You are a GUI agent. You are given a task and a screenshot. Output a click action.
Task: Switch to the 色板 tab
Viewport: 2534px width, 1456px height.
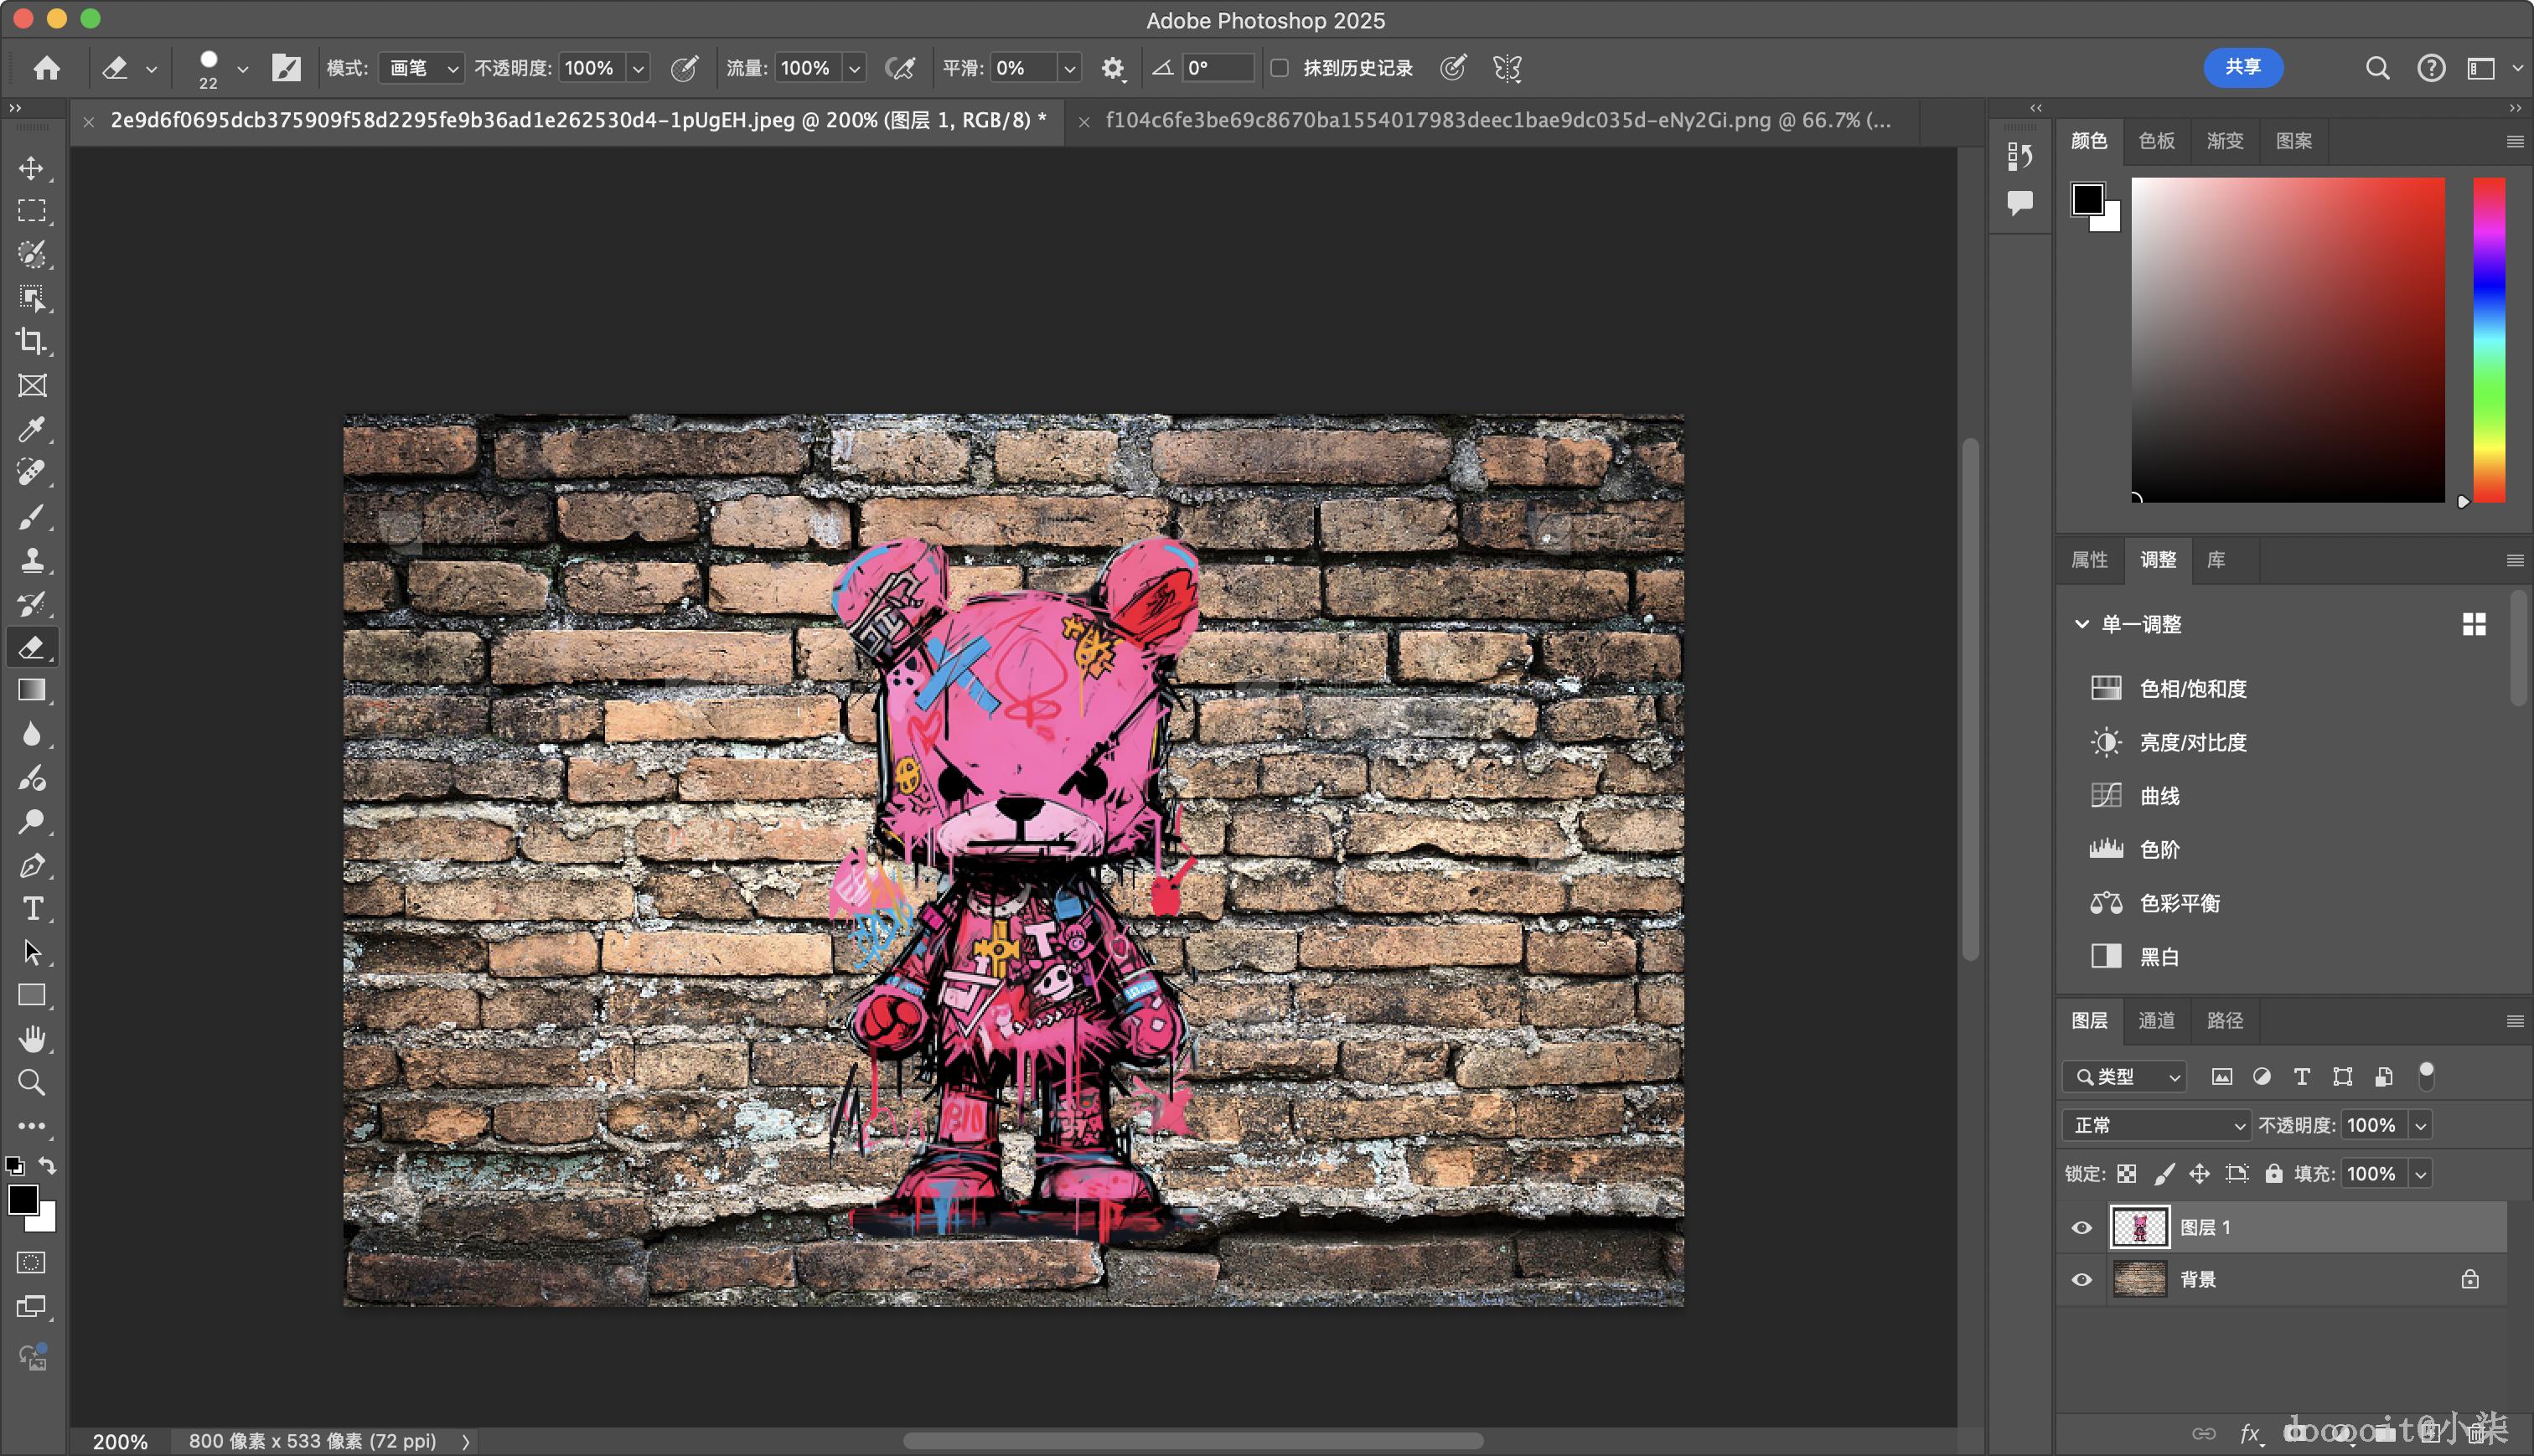point(2156,141)
